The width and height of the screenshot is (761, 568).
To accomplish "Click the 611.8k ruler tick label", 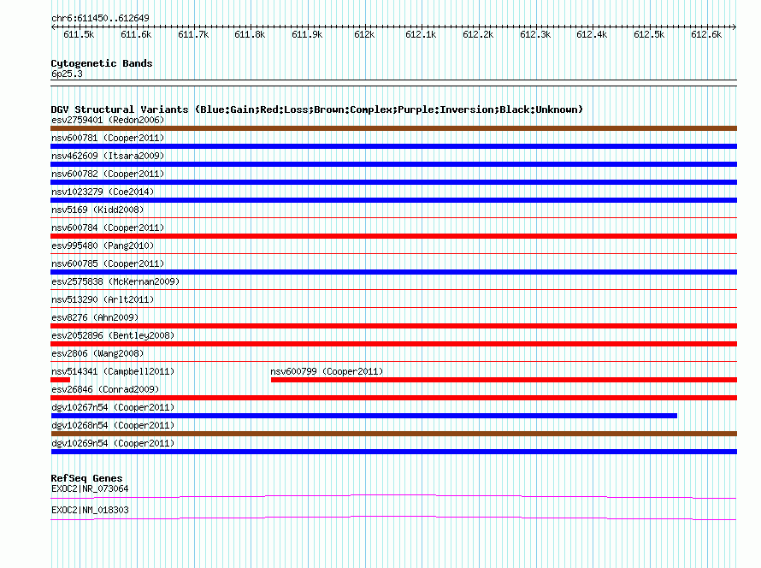I will (250, 34).
